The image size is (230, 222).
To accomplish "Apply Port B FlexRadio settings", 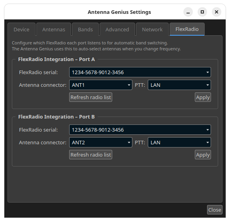I will [203, 155].
